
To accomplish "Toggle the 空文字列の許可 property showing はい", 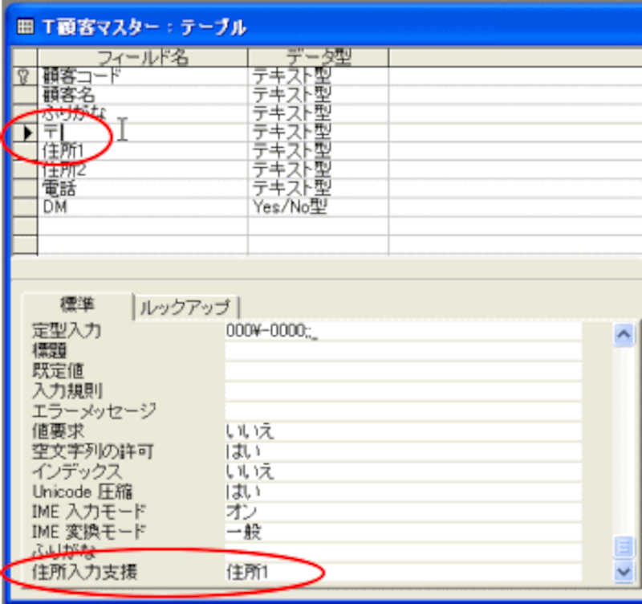I will [401, 451].
